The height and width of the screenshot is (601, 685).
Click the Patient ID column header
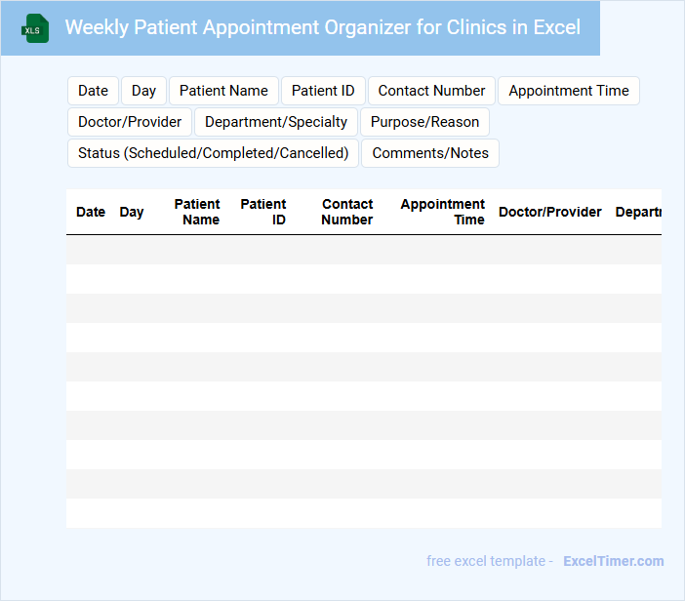[x=264, y=212]
